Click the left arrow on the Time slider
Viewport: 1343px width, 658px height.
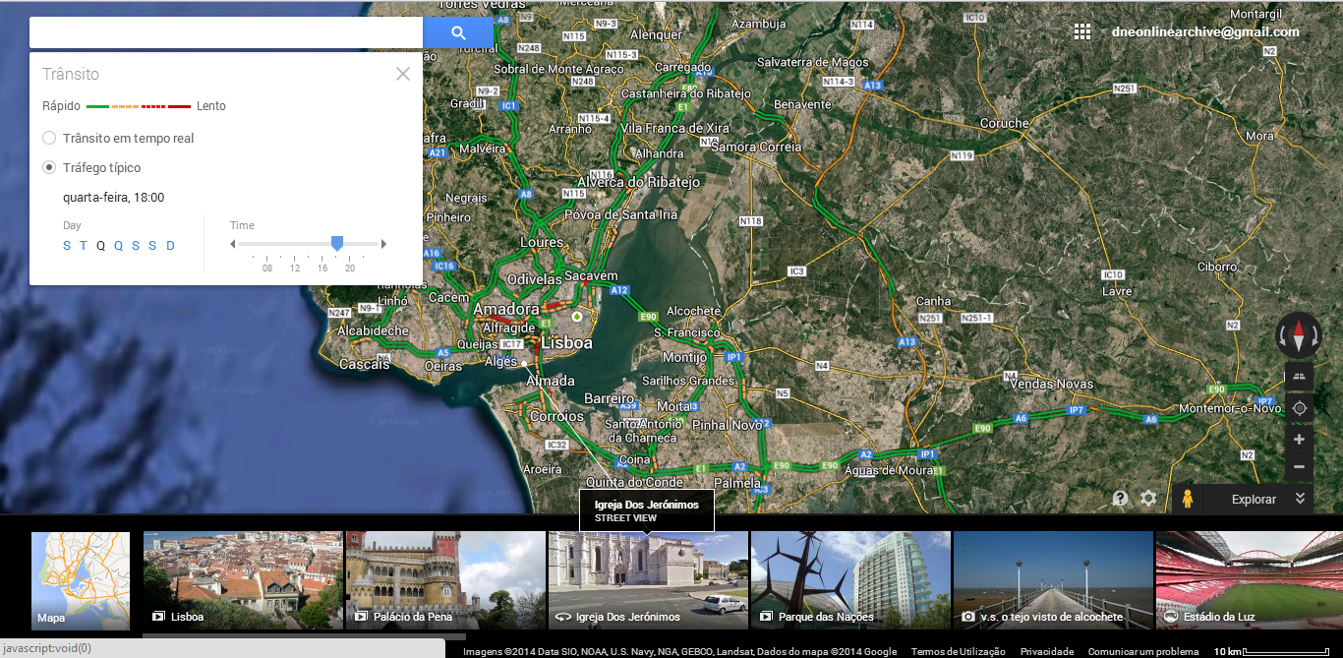pos(233,243)
